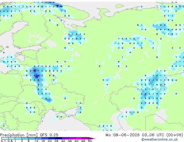Click the legend label '45'
The height and width of the screenshot is (142, 184).
(83, 141)
